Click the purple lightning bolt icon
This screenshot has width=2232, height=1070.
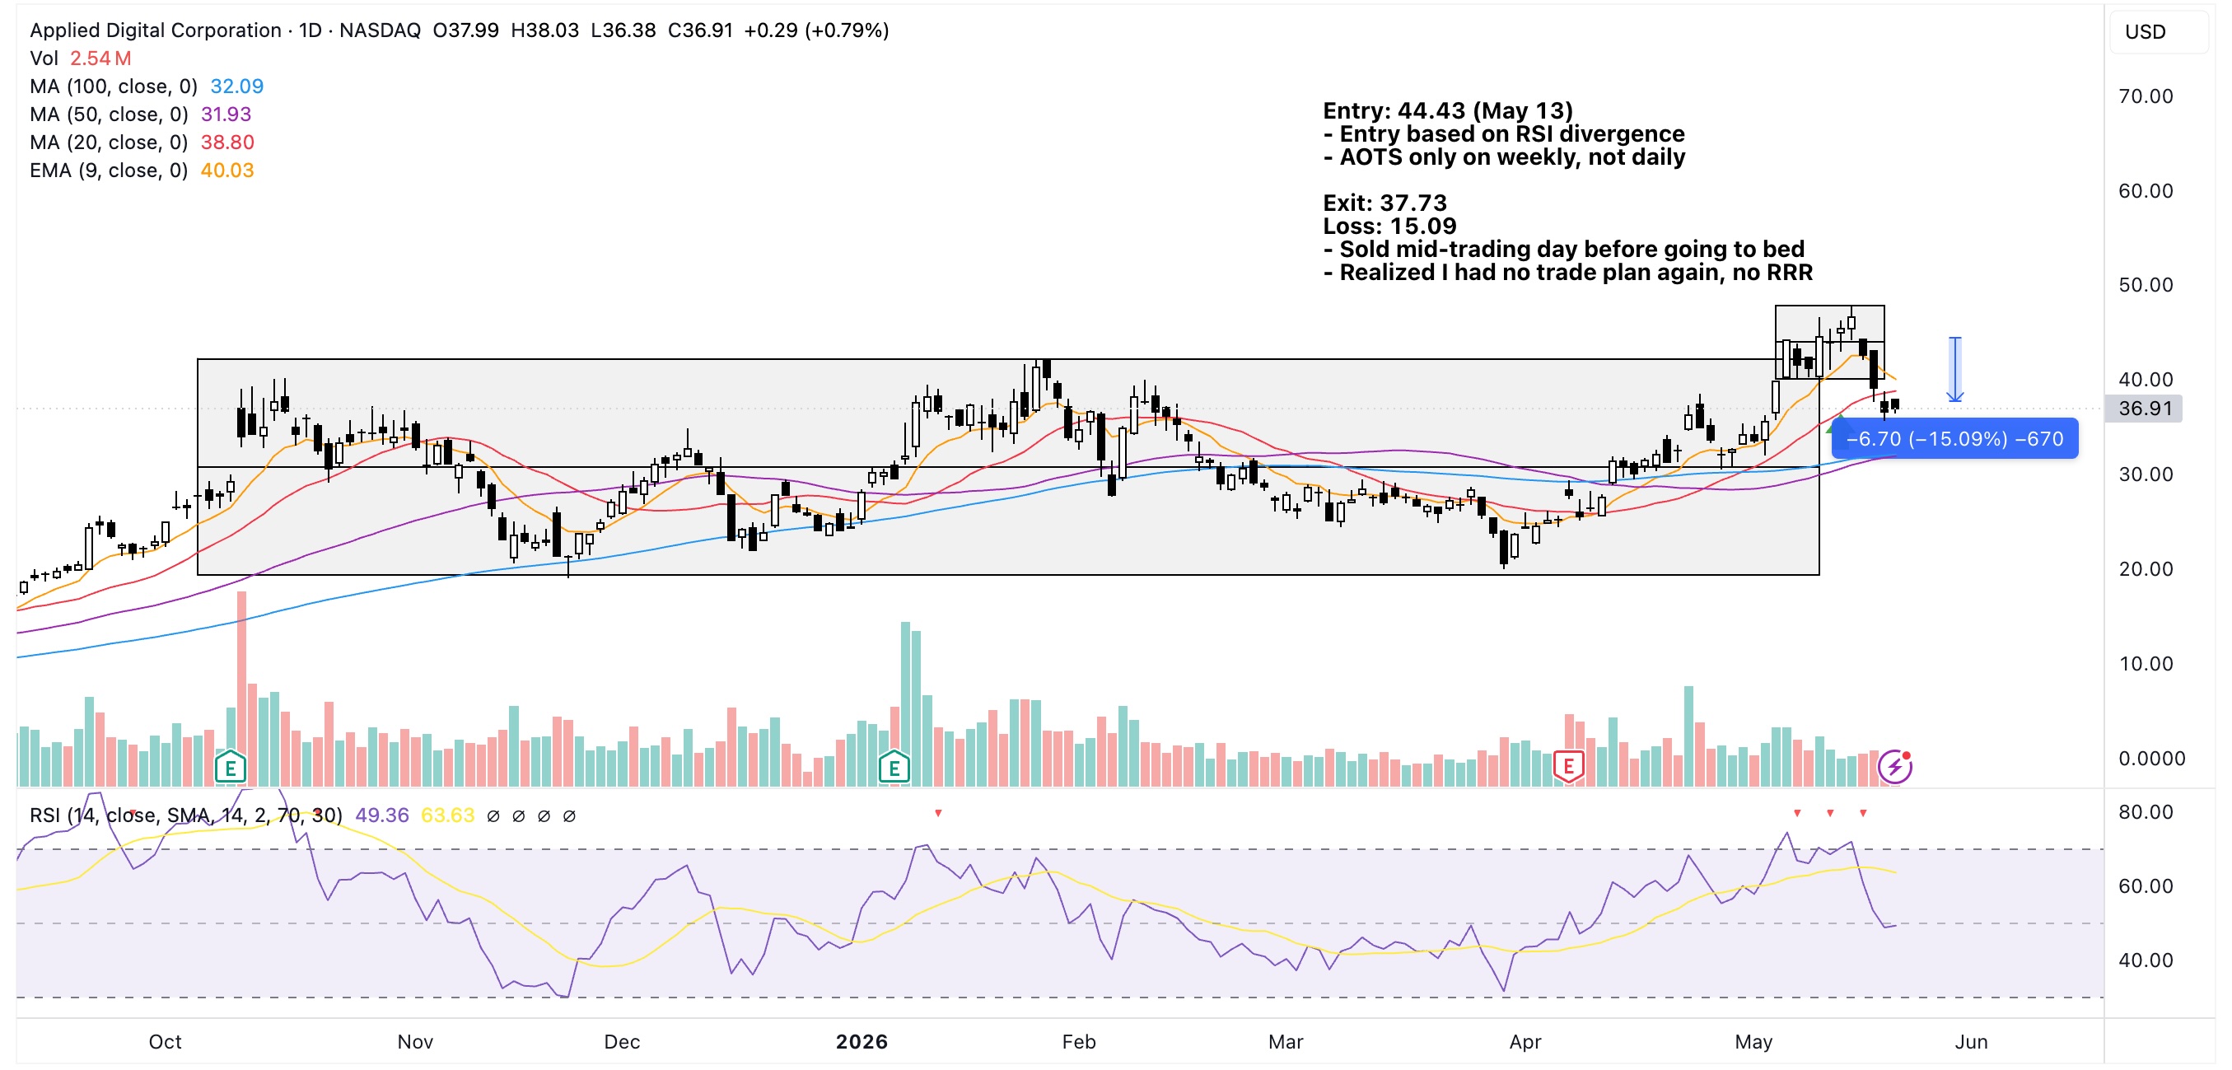[x=1895, y=767]
